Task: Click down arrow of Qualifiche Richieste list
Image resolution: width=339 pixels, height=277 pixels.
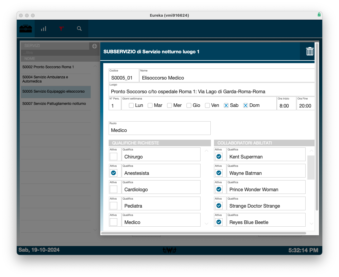Action: click(207, 224)
